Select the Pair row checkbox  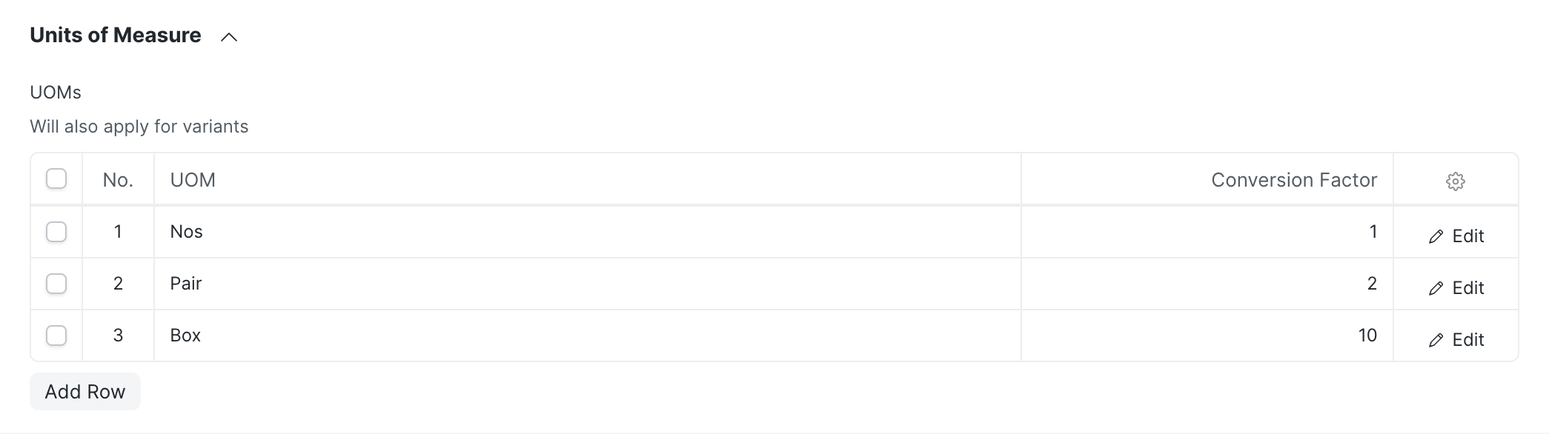coord(56,284)
